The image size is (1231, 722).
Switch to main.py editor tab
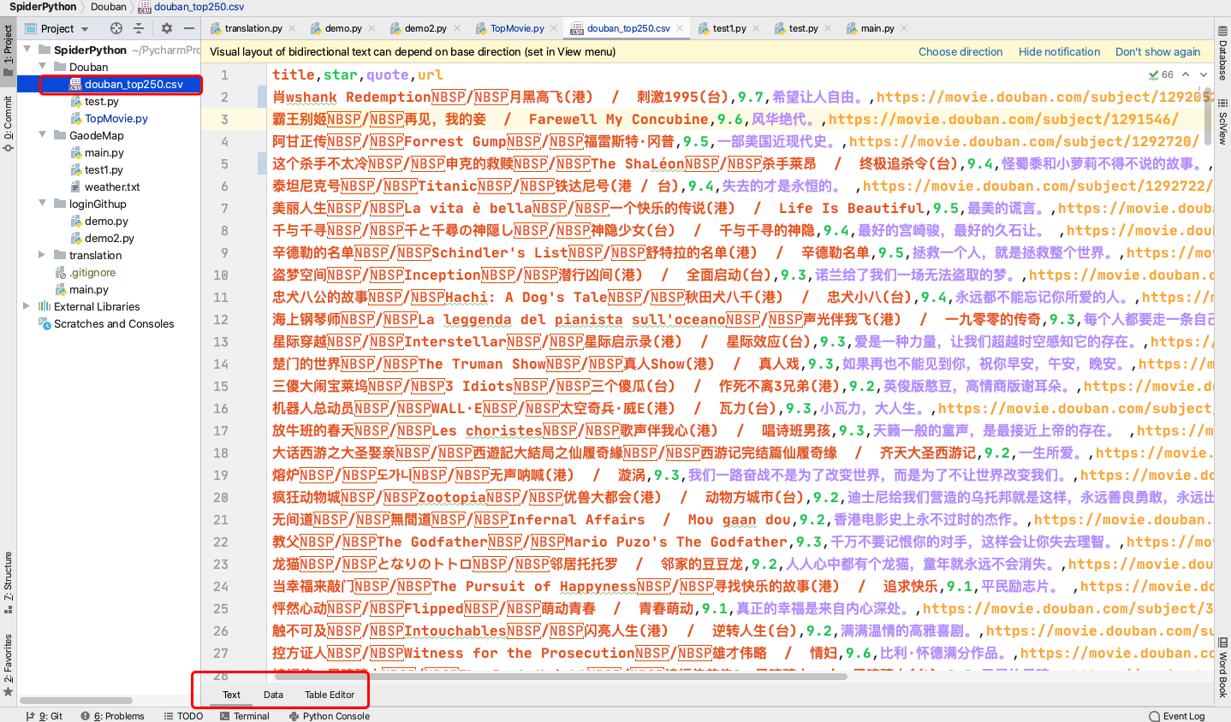coord(877,28)
